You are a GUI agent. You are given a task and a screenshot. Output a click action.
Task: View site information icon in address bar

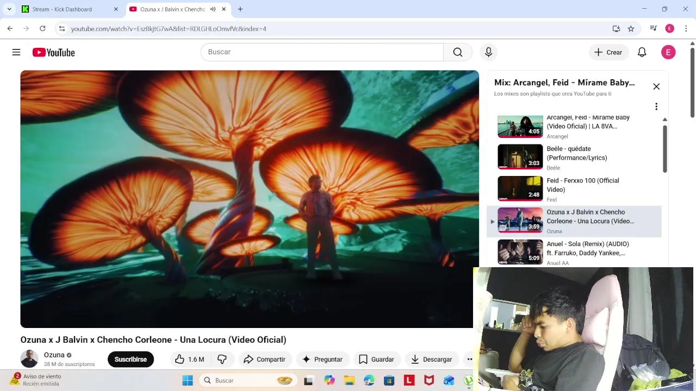[61, 28]
